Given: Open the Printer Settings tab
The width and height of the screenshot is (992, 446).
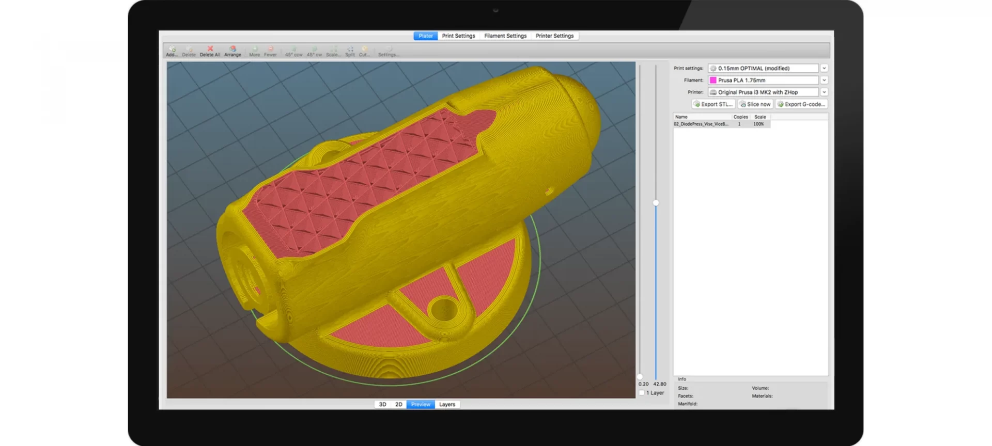Looking at the screenshot, I should (x=554, y=36).
